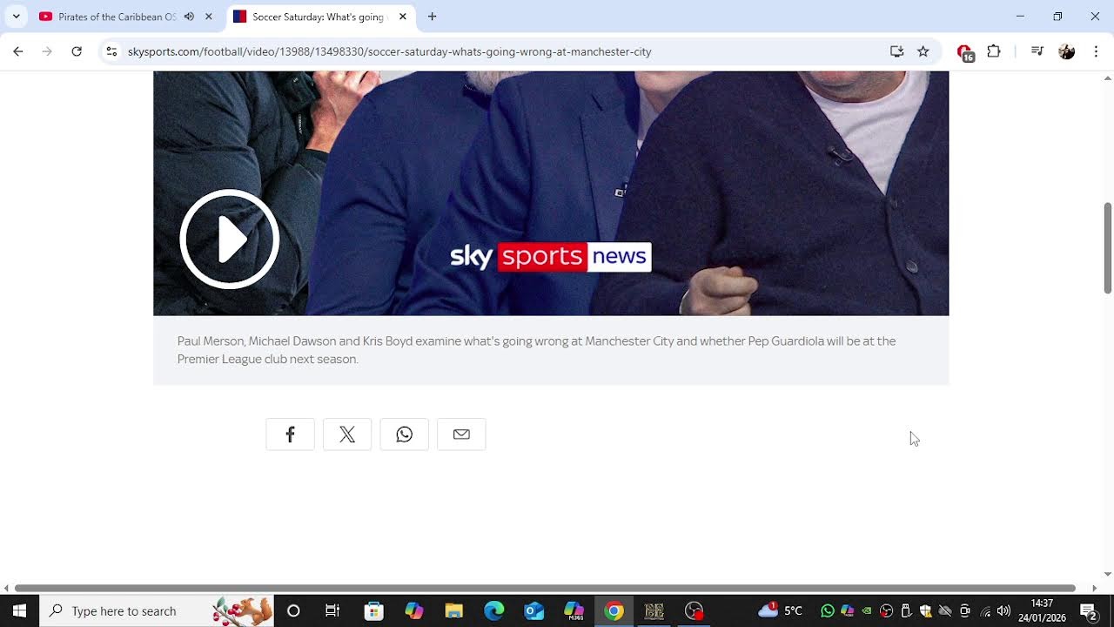
Task: Share article by email
Action: tap(461, 435)
